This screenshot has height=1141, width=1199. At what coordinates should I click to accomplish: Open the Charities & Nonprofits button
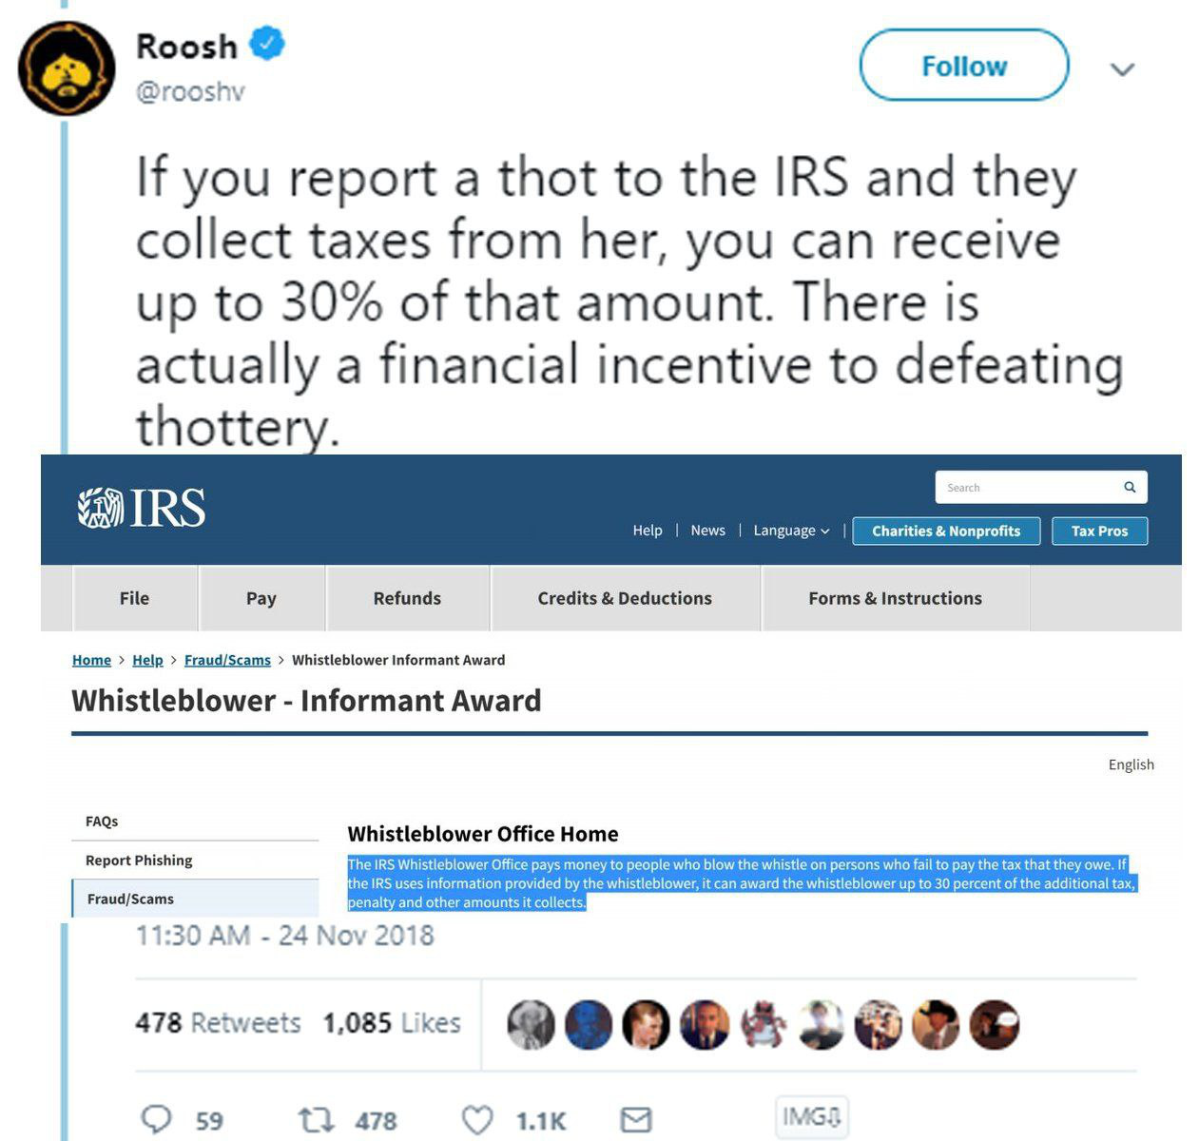click(946, 531)
